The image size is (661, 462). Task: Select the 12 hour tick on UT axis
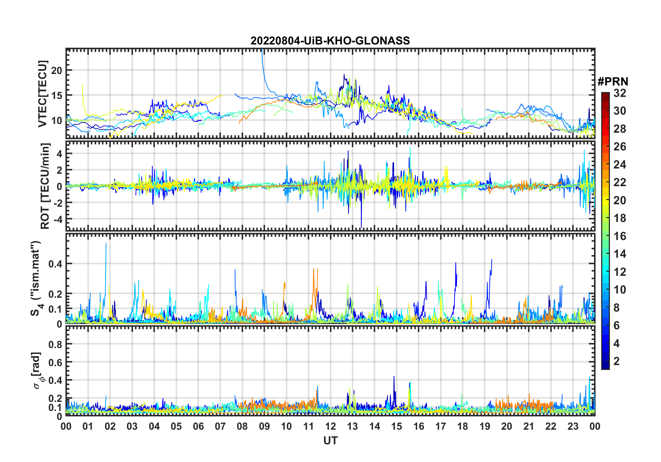tap(330, 426)
